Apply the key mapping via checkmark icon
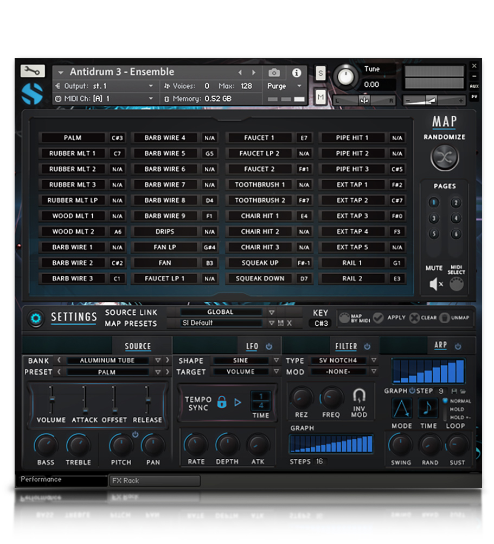The width and height of the screenshot is (494, 544). coord(378,318)
